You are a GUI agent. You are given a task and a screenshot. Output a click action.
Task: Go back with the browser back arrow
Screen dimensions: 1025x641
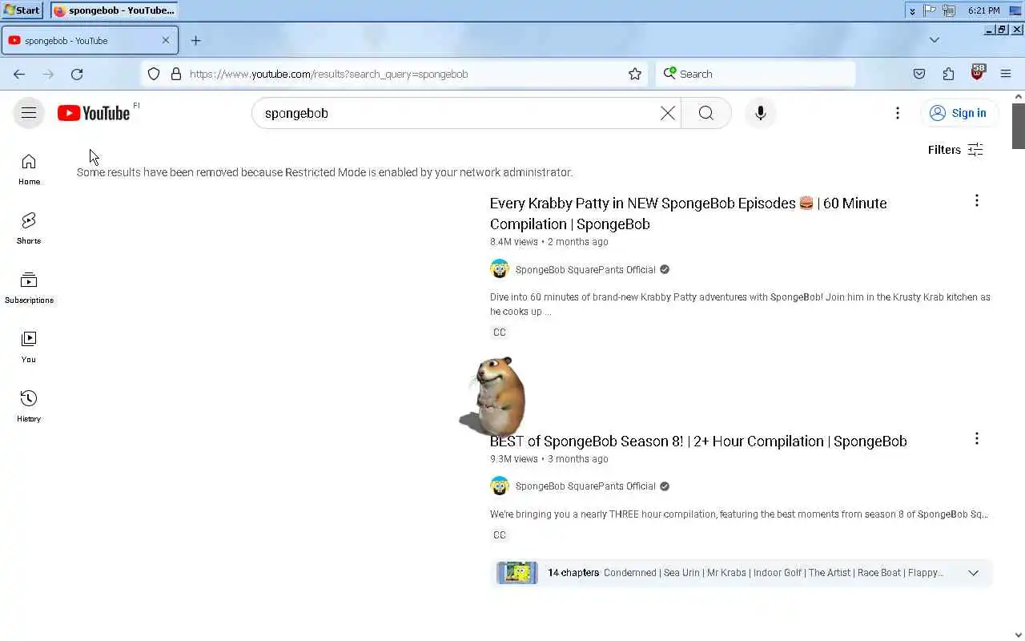point(19,74)
